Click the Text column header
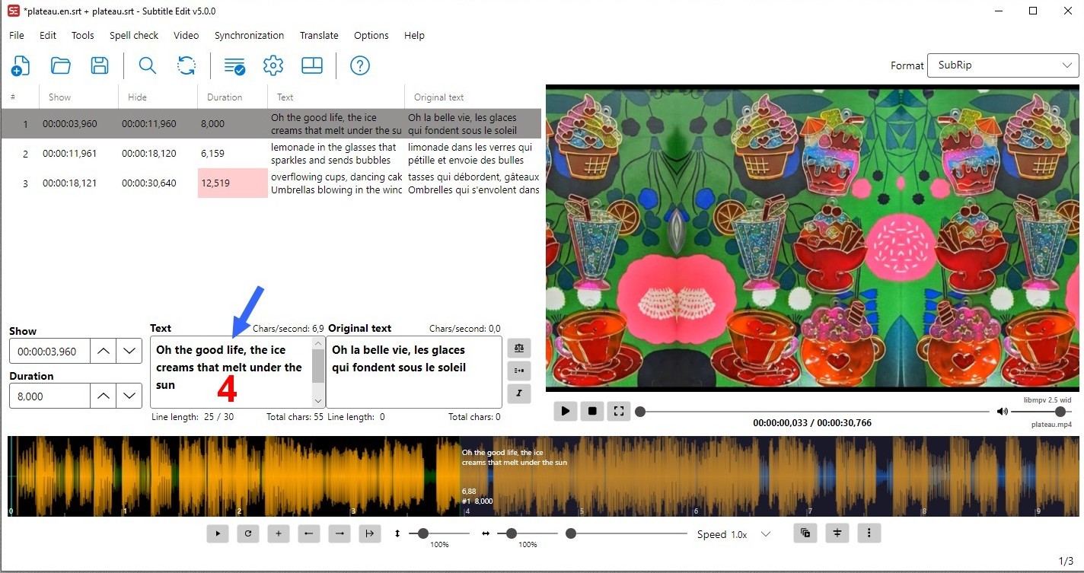This screenshot has width=1084, height=573. (336, 97)
